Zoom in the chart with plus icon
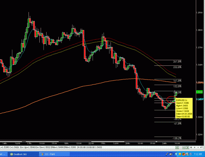Viewport: 205px width, 157px height. pos(195,148)
